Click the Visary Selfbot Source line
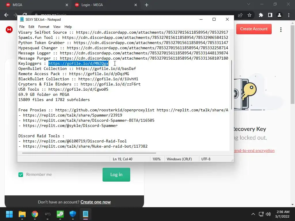This screenshot has width=295, height=221. coord(123,32)
